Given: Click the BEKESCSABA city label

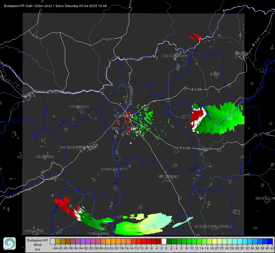Looking at the screenshot, I should [265, 198].
